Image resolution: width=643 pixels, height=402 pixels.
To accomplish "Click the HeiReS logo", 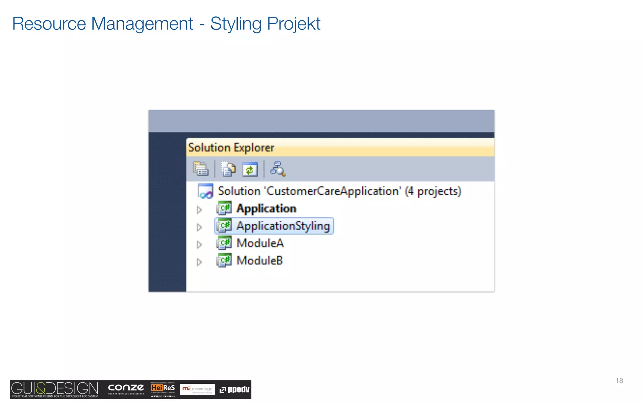I will (x=163, y=389).
